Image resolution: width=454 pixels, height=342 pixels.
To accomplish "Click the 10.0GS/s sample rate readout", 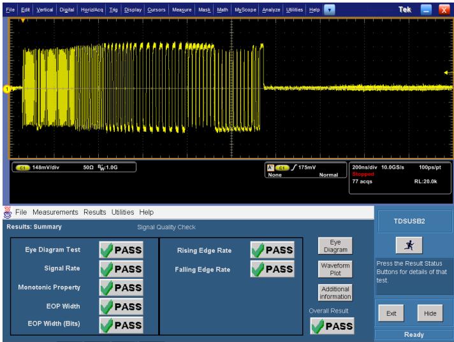I will click(x=392, y=167).
